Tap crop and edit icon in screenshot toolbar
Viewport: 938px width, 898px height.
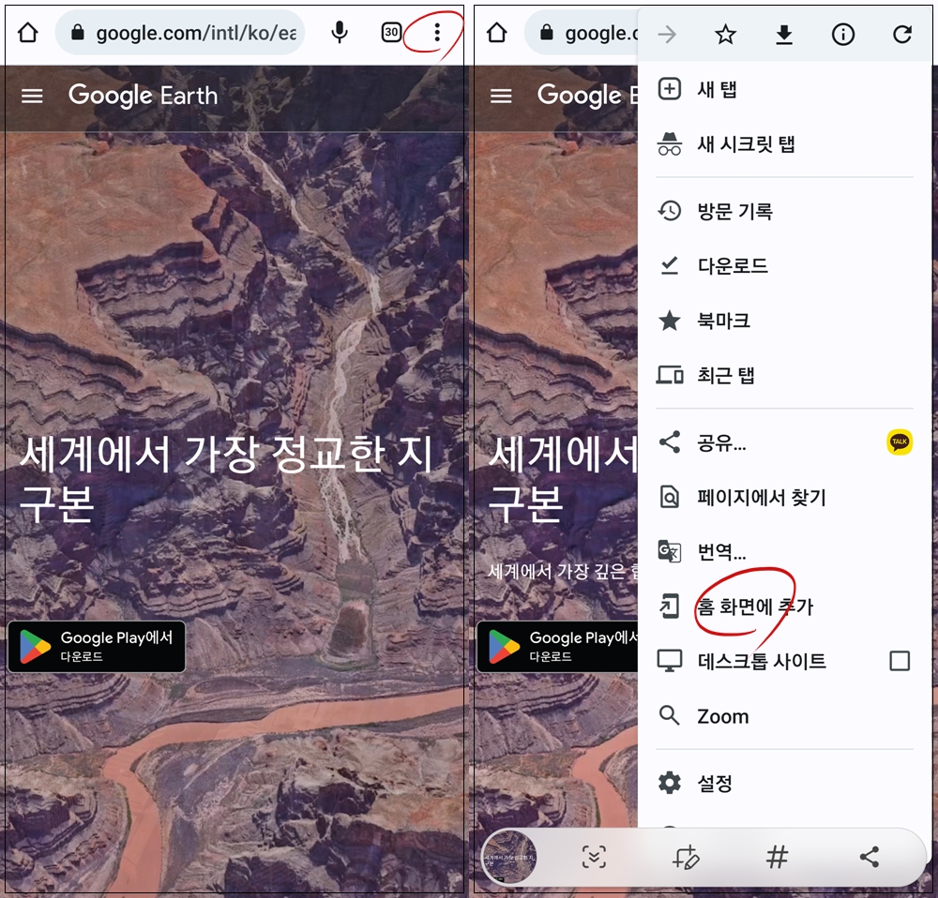(x=686, y=858)
